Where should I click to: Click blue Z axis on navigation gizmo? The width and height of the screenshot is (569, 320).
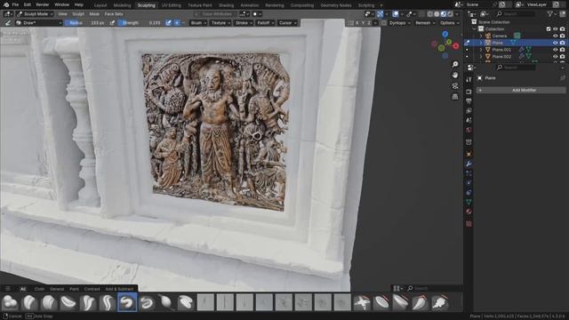pos(445,34)
